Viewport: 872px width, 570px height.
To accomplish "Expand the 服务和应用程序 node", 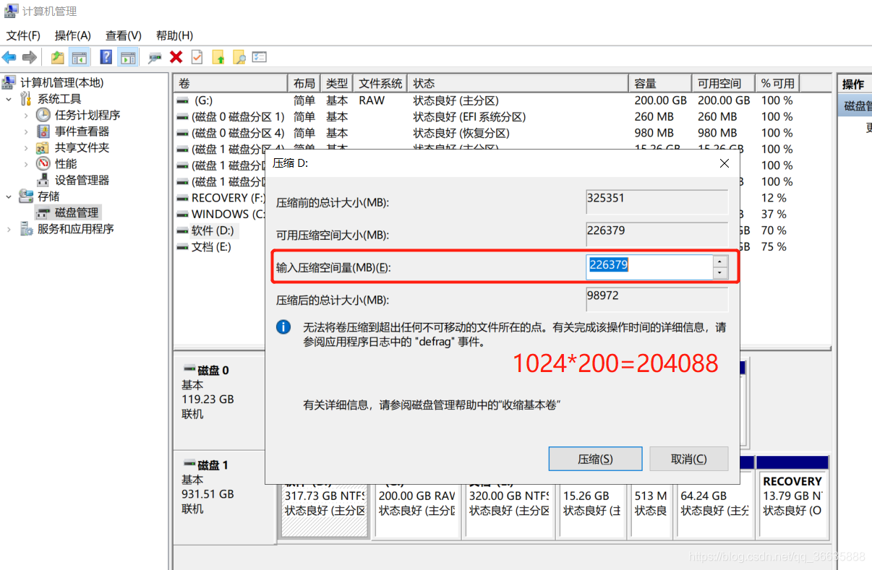I will [9, 229].
